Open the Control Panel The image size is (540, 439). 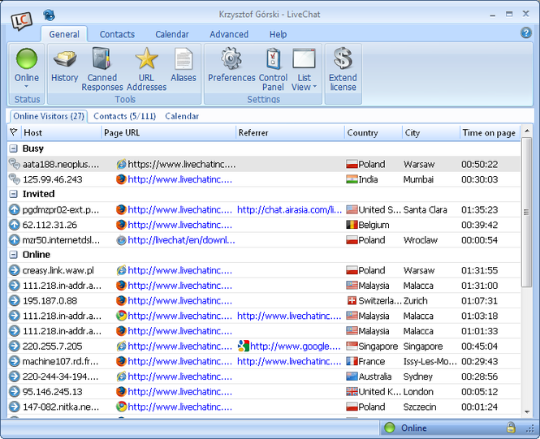273,69
